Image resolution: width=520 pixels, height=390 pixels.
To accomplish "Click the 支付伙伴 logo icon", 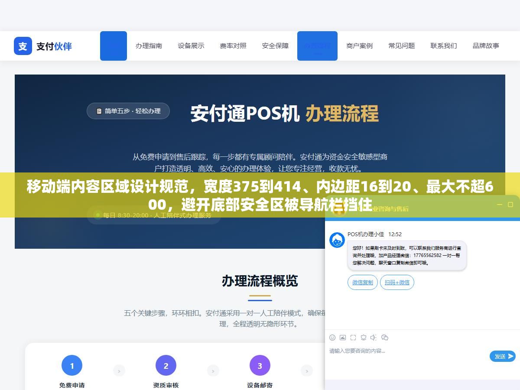I will (x=23, y=46).
